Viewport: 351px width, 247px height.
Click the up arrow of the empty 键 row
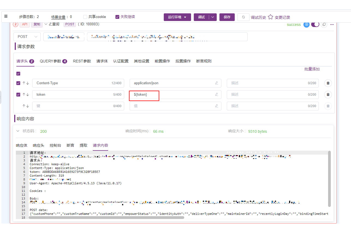point(24,106)
